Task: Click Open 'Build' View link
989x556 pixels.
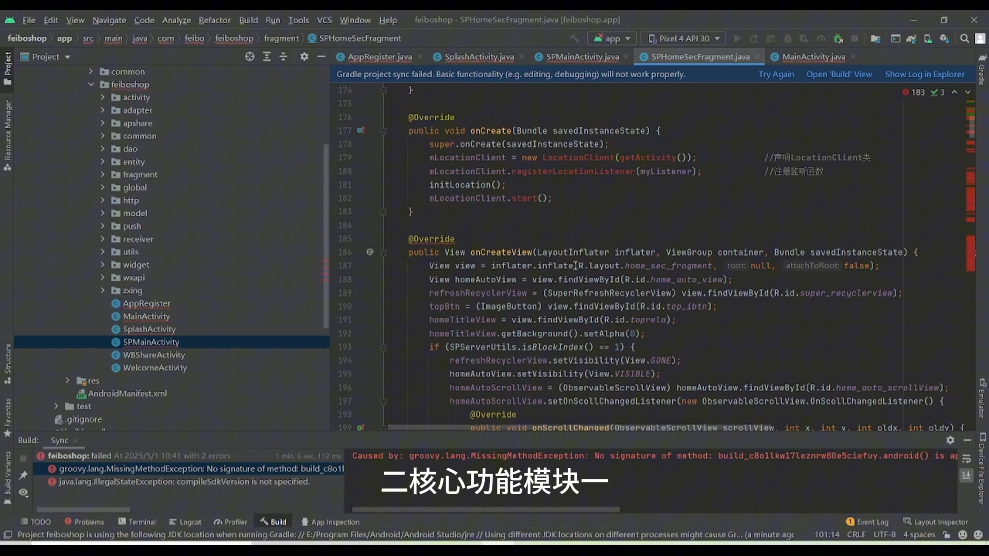Action: coord(839,74)
